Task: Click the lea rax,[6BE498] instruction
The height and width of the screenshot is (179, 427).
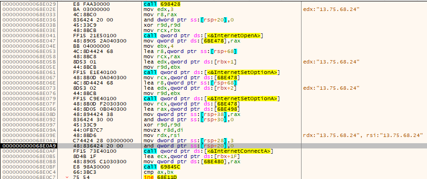Action: (192, 109)
